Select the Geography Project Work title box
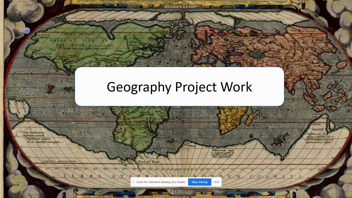This screenshot has width=352, height=198. pos(179,87)
